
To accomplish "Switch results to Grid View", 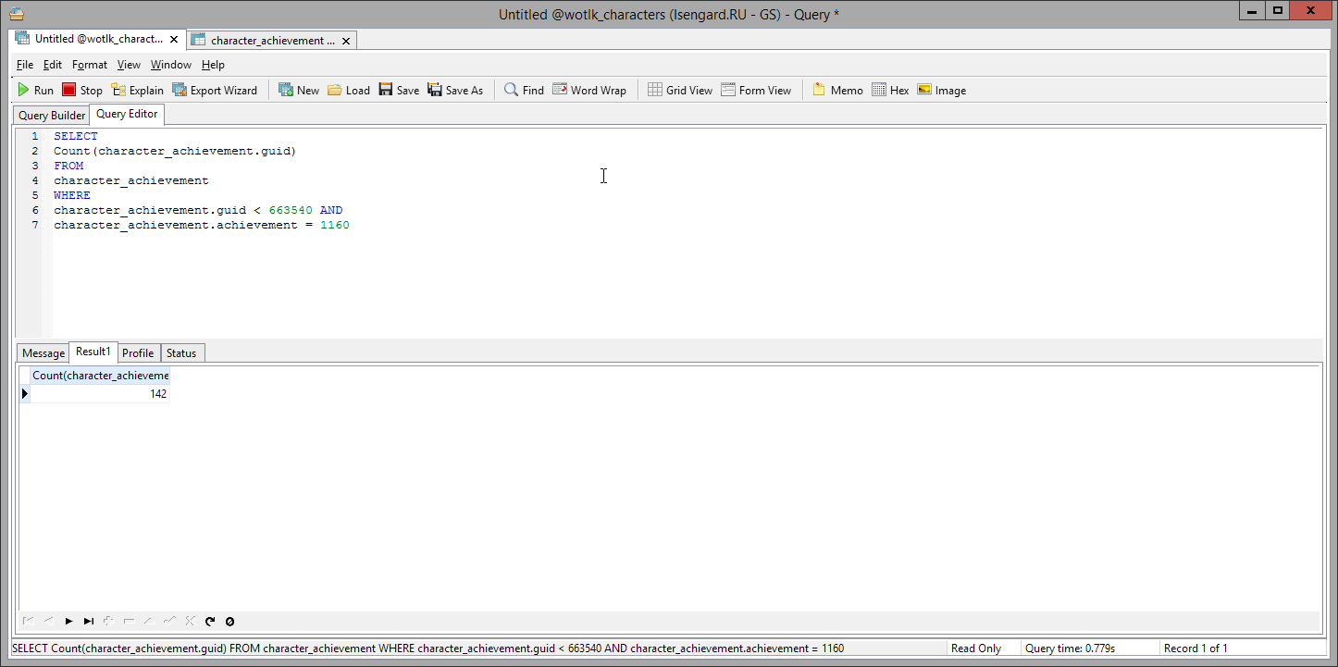I will tap(680, 90).
